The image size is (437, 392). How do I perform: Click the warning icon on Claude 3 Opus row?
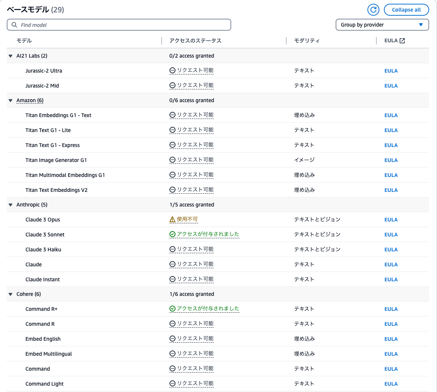pyautogui.click(x=172, y=220)
